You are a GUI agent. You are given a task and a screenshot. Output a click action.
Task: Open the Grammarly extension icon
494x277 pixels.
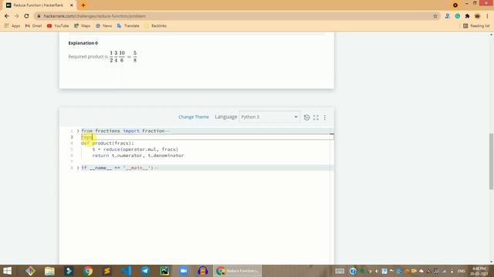click(458, 16)
